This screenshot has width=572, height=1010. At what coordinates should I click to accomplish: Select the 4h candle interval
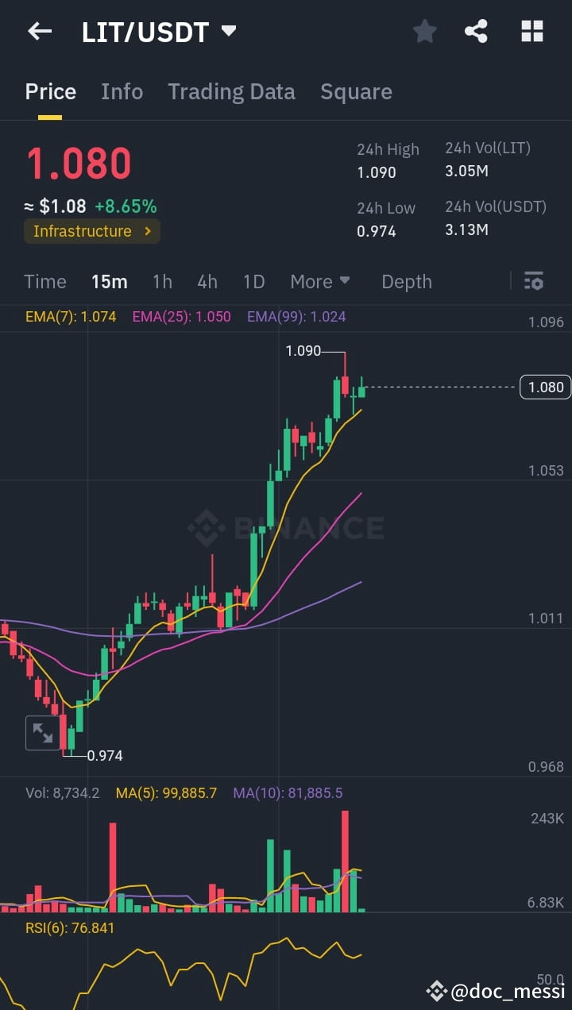click(207, 281)
